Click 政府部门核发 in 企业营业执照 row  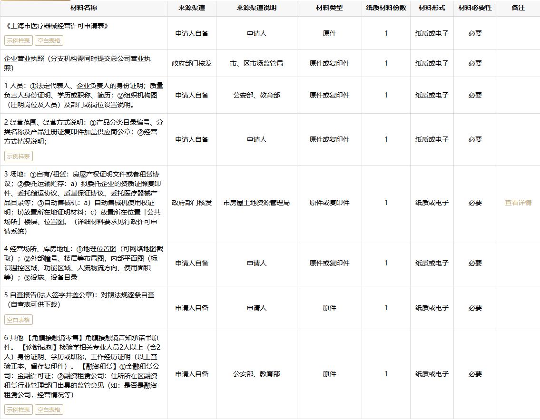192,63
